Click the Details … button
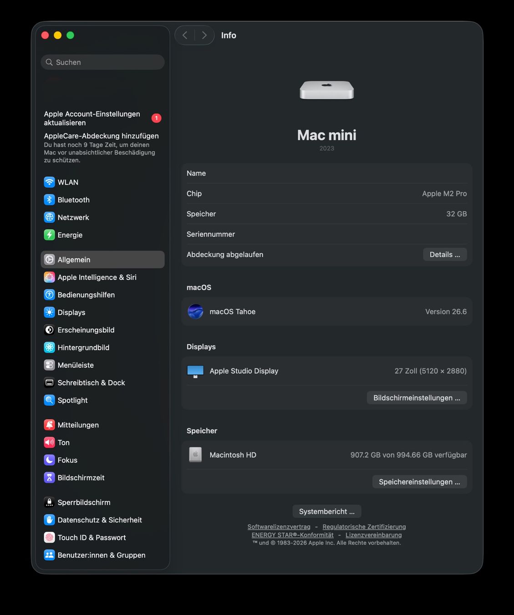 click(x=445, y=255)
